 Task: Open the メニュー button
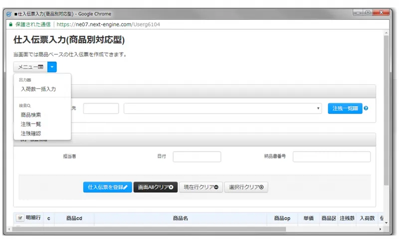pyautogui.click(x=30, y=67)
